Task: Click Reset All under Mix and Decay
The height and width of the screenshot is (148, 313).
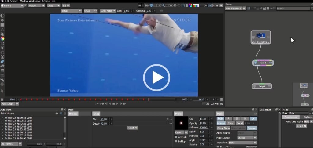Action: coord(133,128)
